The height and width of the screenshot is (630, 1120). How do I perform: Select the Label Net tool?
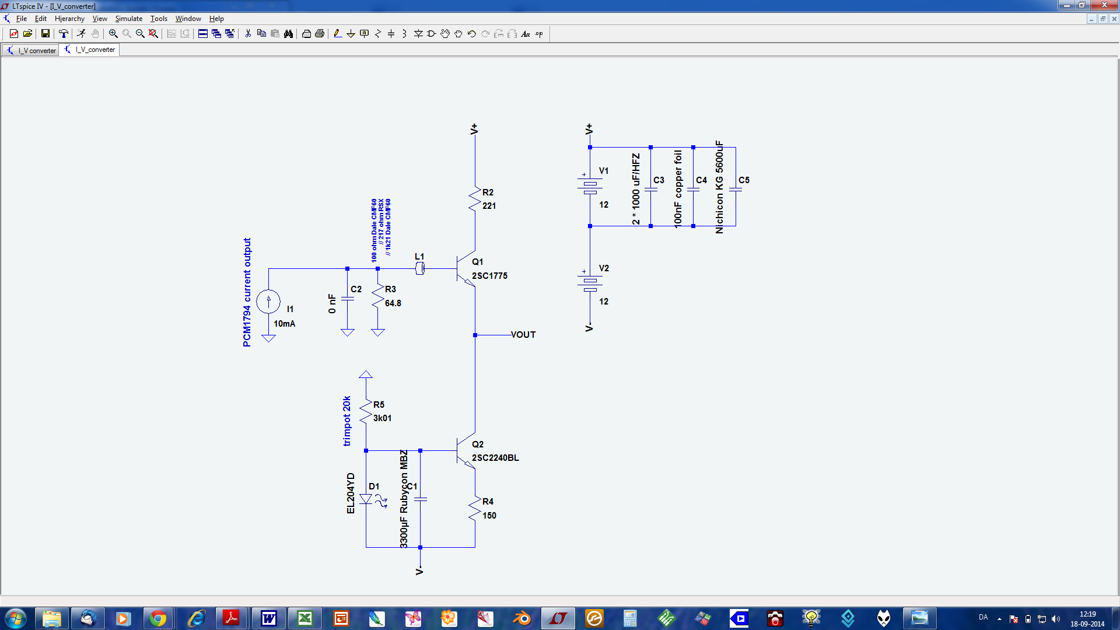(365, 34)
